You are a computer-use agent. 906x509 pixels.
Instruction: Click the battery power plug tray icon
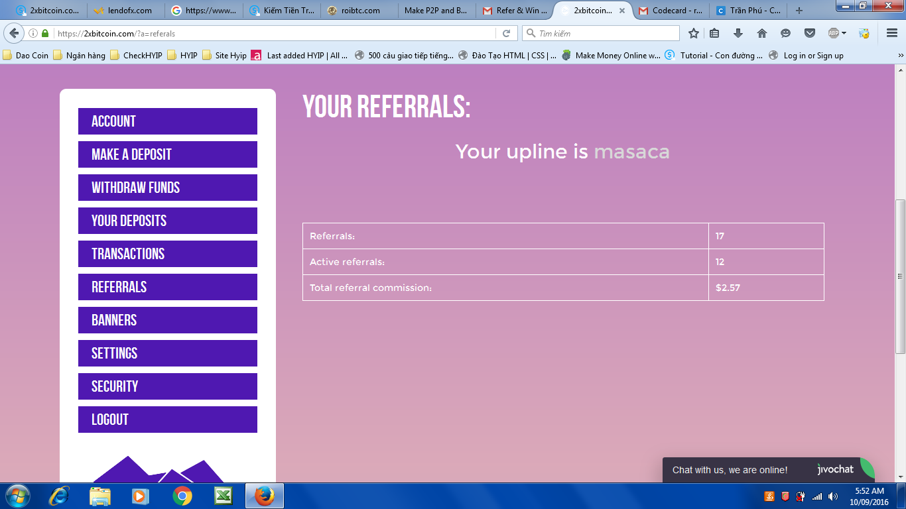pos(801,496)
